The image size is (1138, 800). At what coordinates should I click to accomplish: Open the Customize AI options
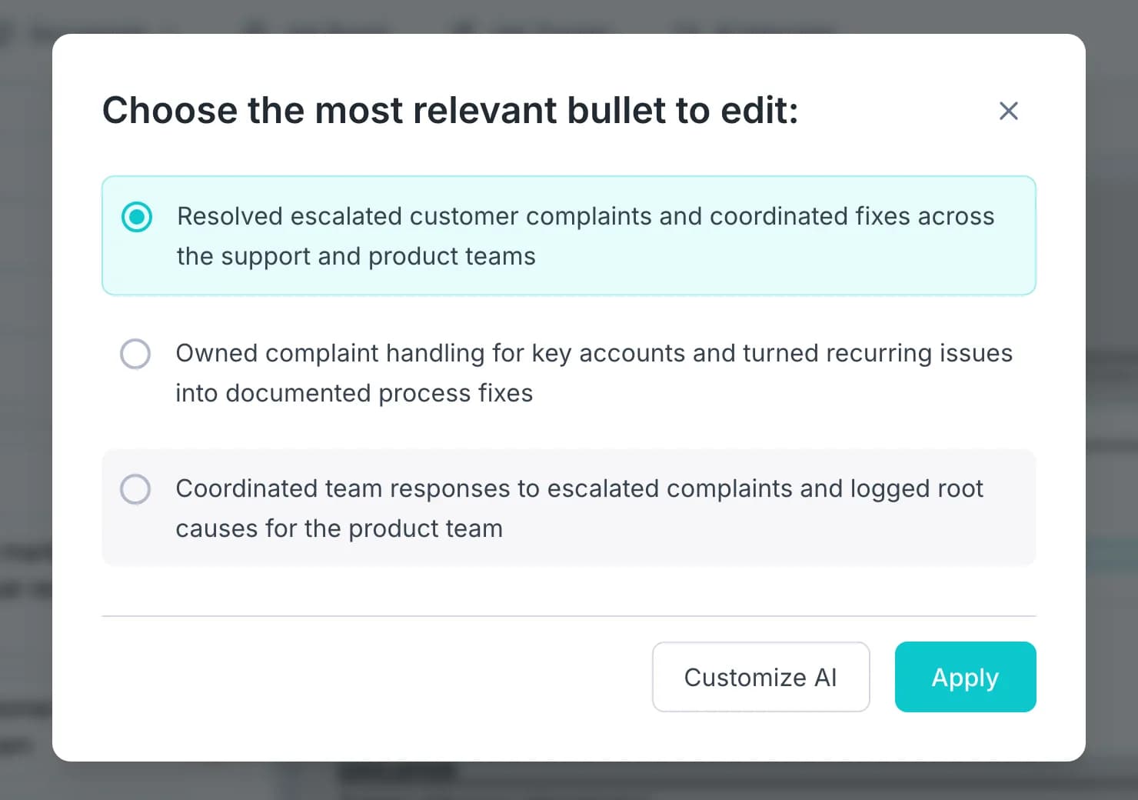(x=760, y=677)
